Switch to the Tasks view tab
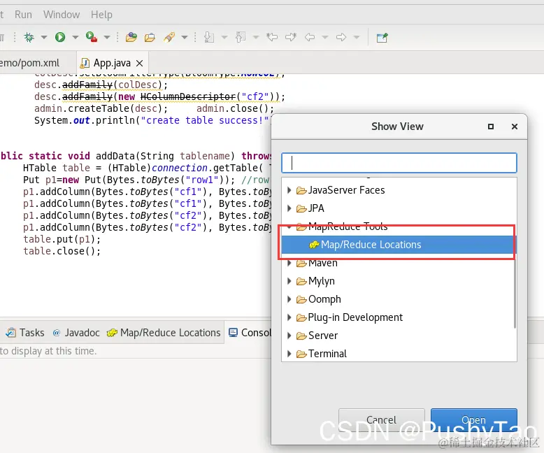This screenshot has height=453, width=544. tap(25, 333)
